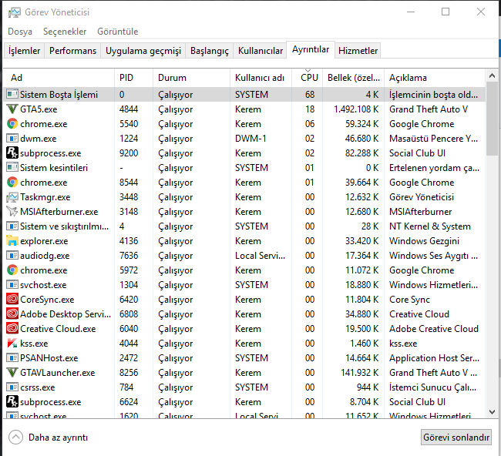Screen dimensions: 501x456
Task: Click the Görevi sonlandır button
Action: coord(456,438)
